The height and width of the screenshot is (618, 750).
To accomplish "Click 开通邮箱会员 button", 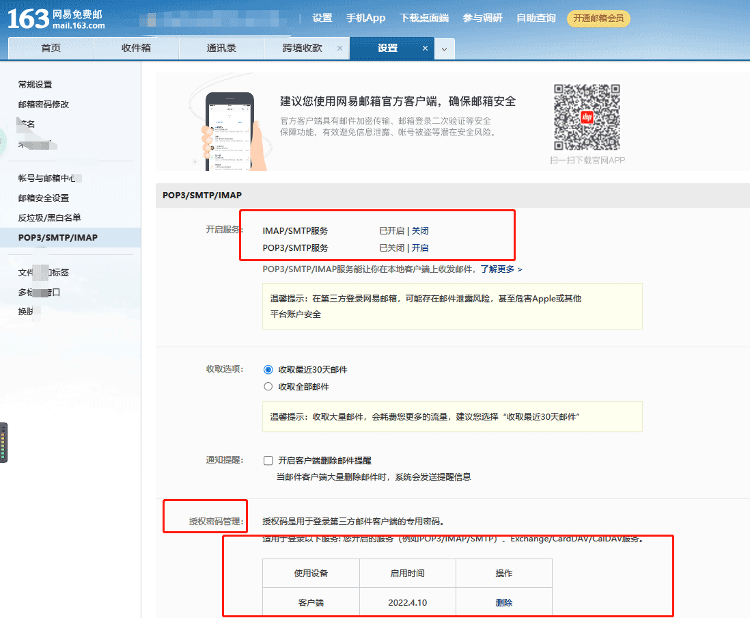I will click(x=598, y=18).
